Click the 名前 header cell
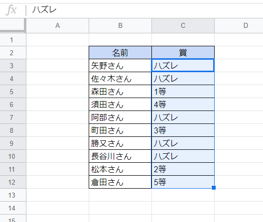The width and height of the screenshot is (263, 222). pos(120,53)
